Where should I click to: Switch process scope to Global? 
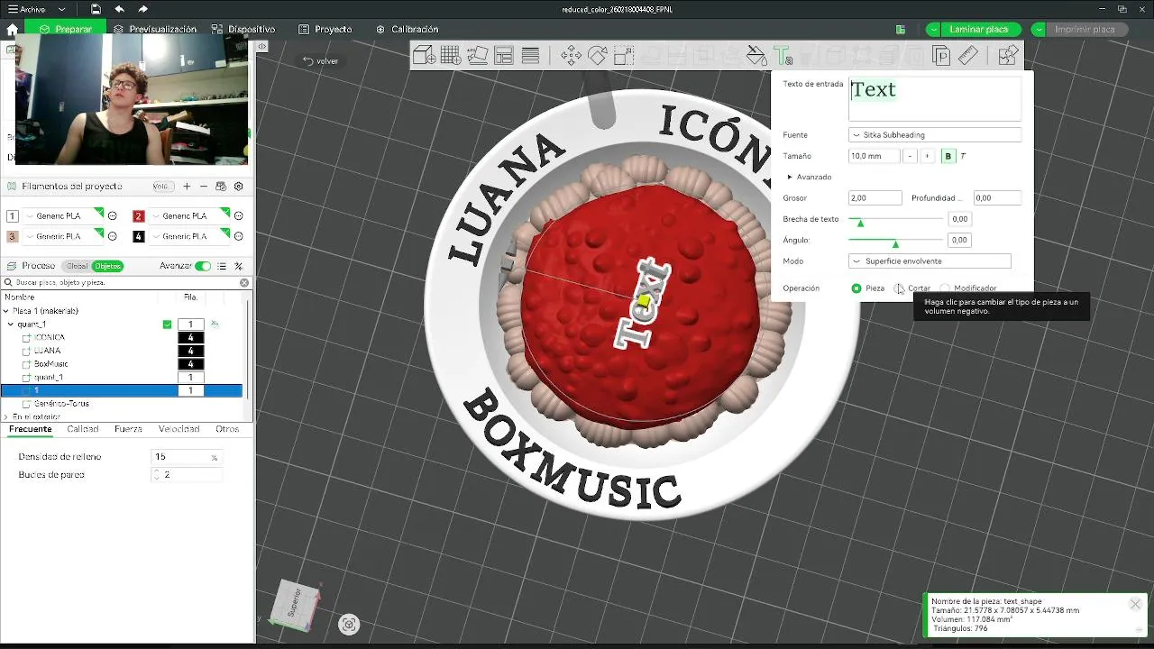click(x=77, y=266)
